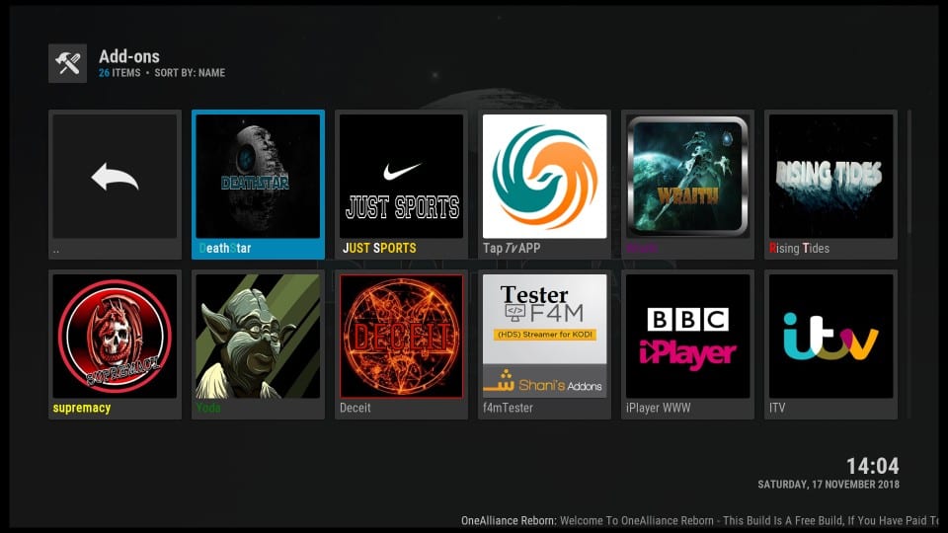Click the 'supremacy' label text
The image size is (948, 533).
point(82,408)
